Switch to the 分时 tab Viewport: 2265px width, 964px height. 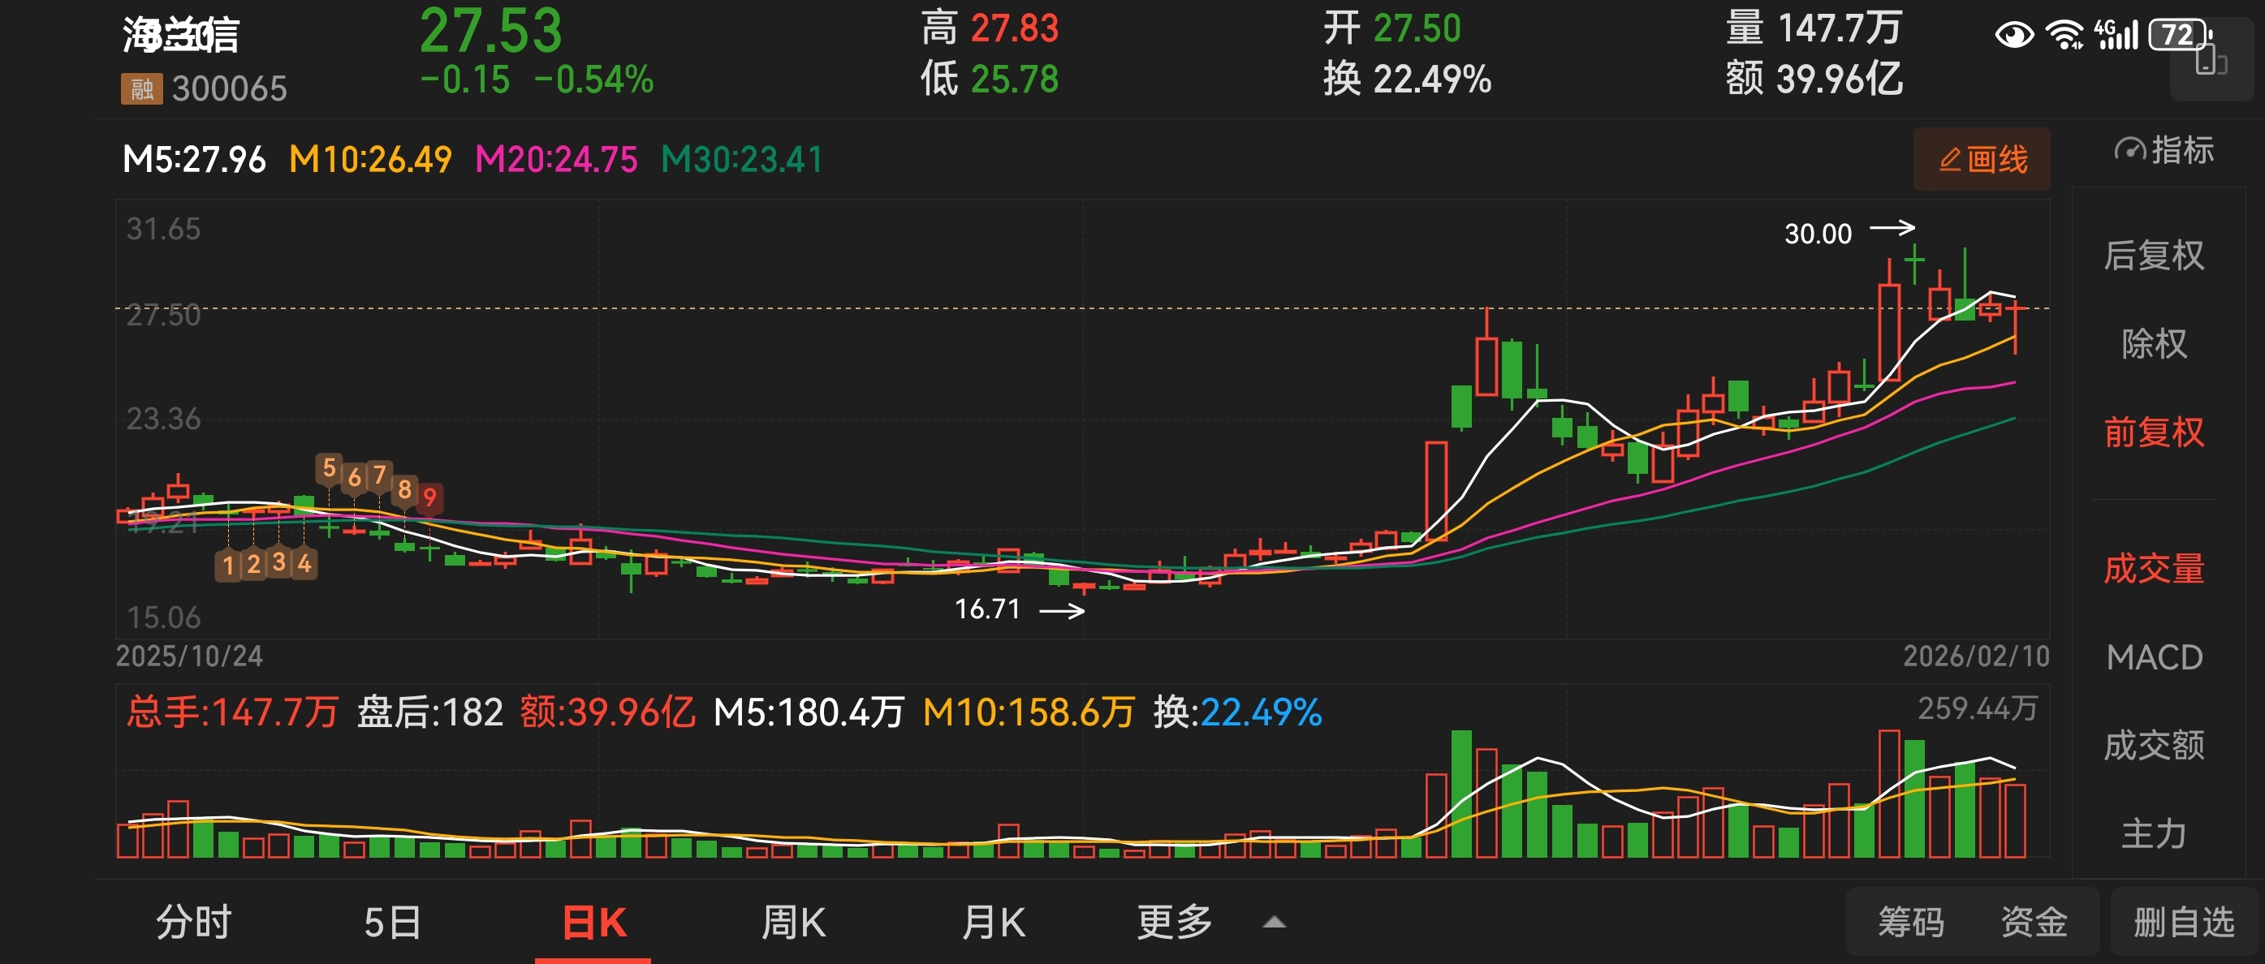pyautogui.click(x=193, y=923)
